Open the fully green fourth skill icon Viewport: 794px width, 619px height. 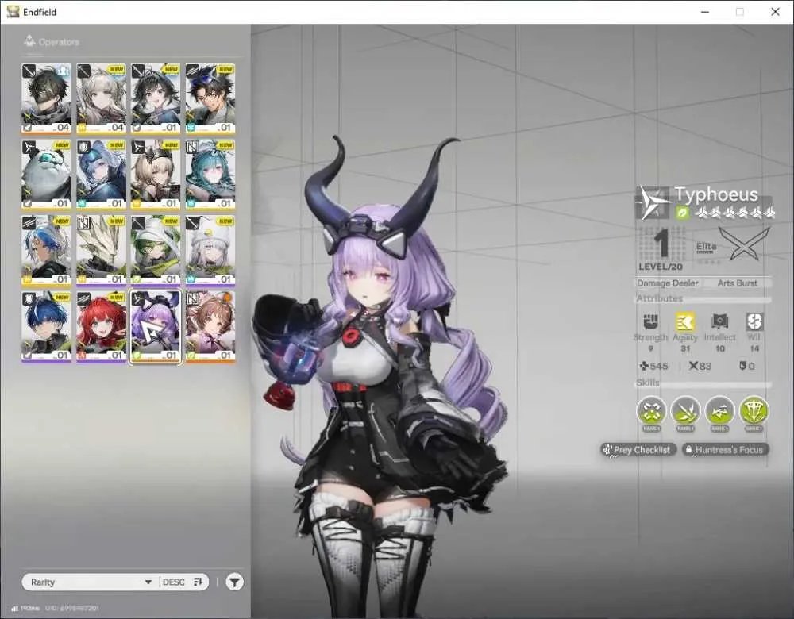754,410
